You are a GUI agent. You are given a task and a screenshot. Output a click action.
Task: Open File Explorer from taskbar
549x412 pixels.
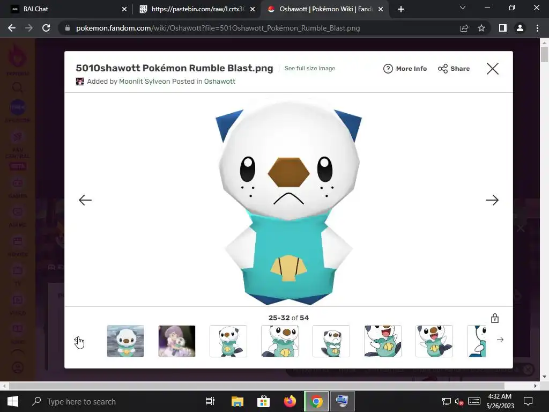237,401
